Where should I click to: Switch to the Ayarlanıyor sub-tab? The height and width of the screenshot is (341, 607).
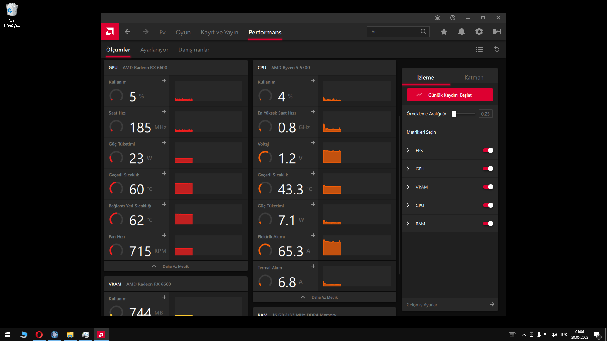[154, 50]
